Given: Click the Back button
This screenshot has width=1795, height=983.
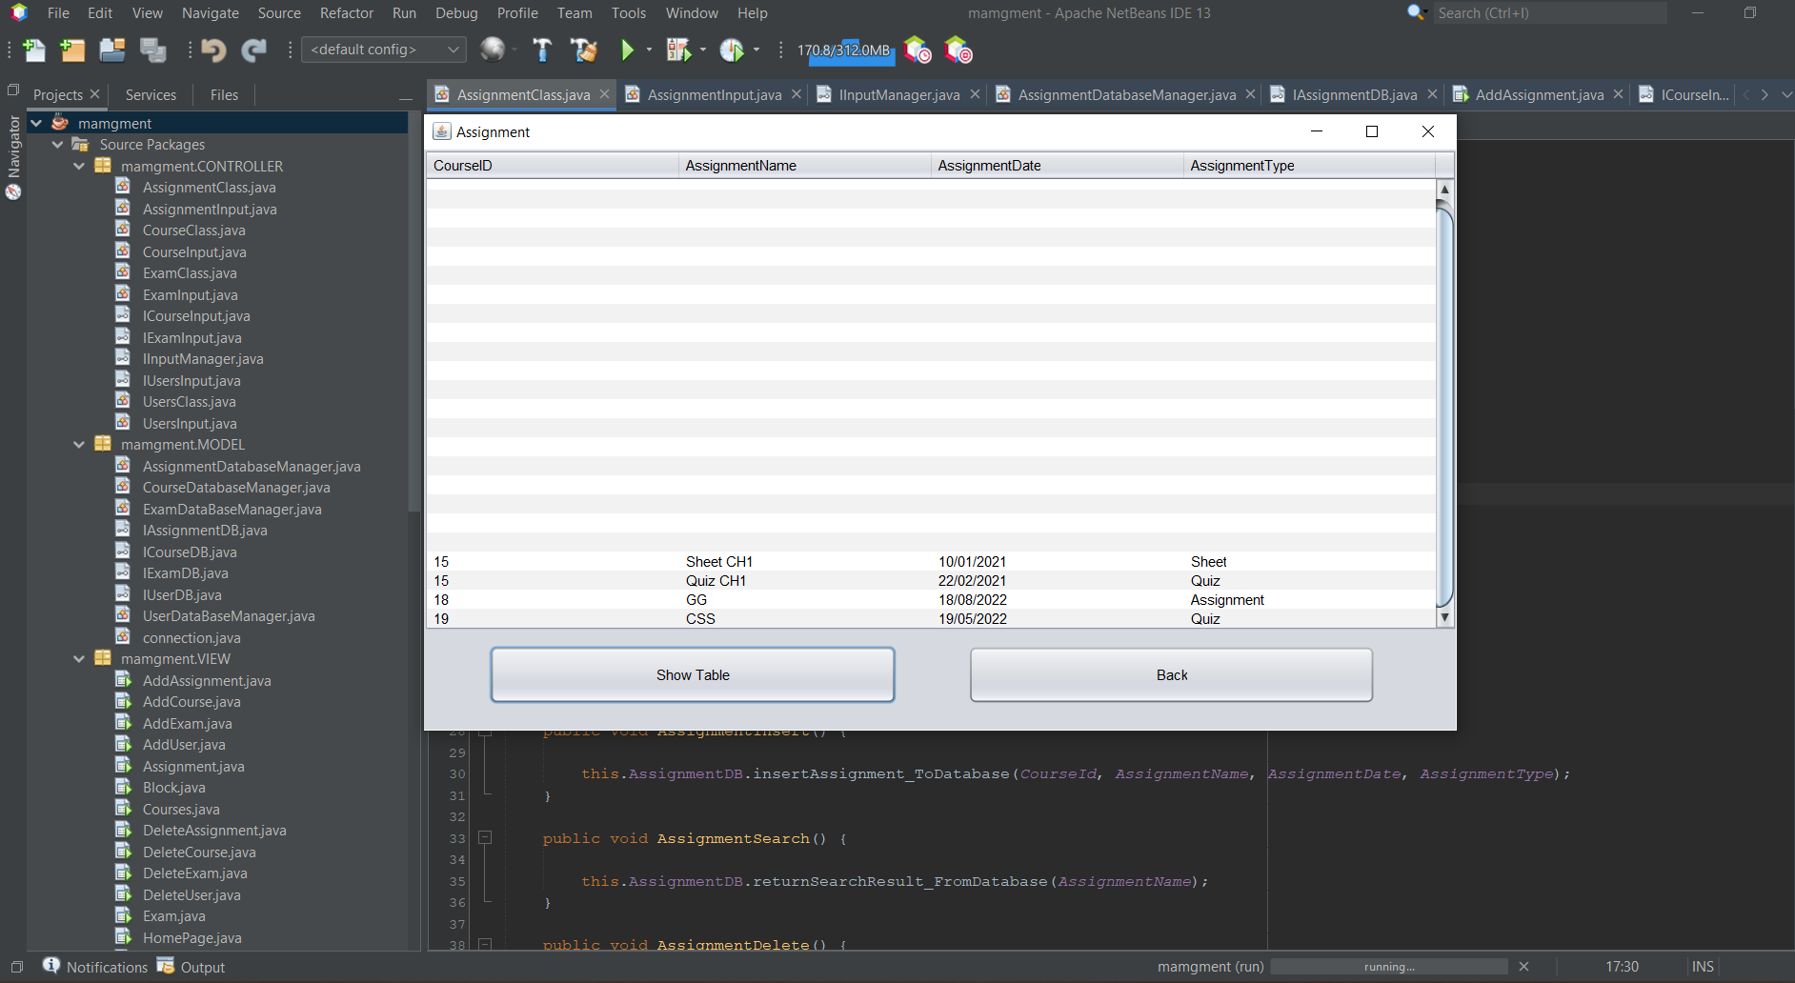Looking at the screenshot, I should 1170,674.
